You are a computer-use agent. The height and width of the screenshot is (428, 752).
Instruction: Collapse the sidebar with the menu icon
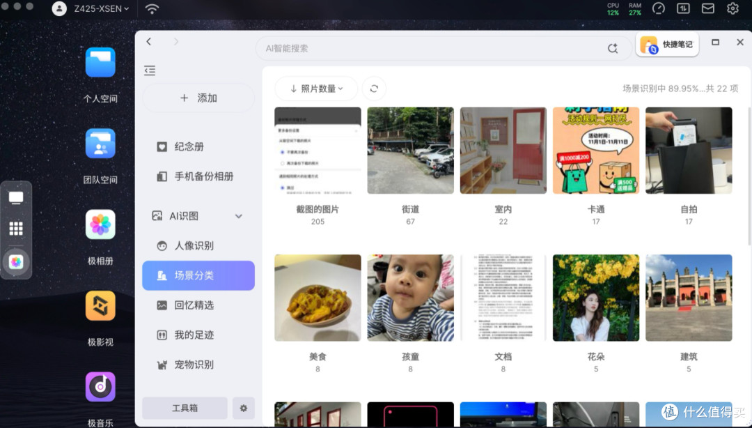click(x=150, y=70)
